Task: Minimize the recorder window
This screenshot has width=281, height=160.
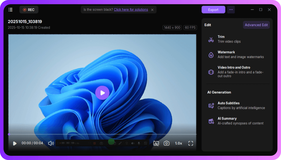Action: (x=252, y=10)
